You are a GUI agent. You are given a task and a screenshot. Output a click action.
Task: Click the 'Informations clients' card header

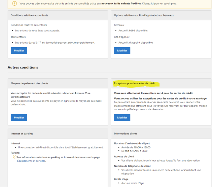[125, 133]
